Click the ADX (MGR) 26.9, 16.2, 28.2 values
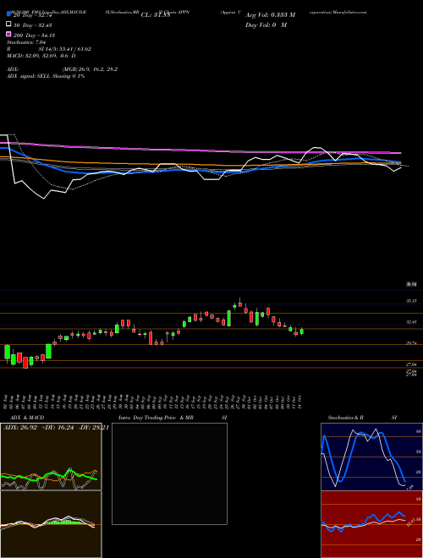This screenshot has width=423, height=558. point(90,69)
